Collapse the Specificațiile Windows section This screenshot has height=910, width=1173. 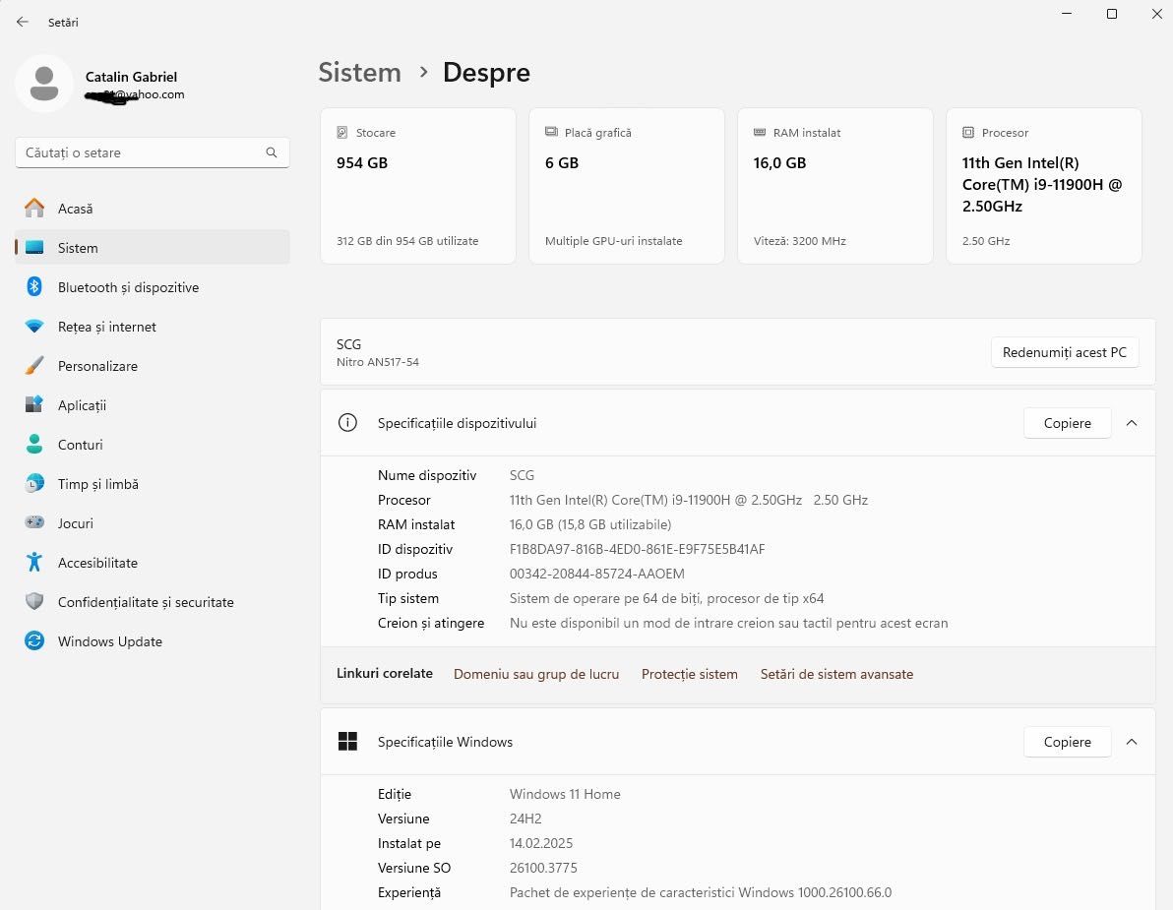click(x=1131, y=742)
